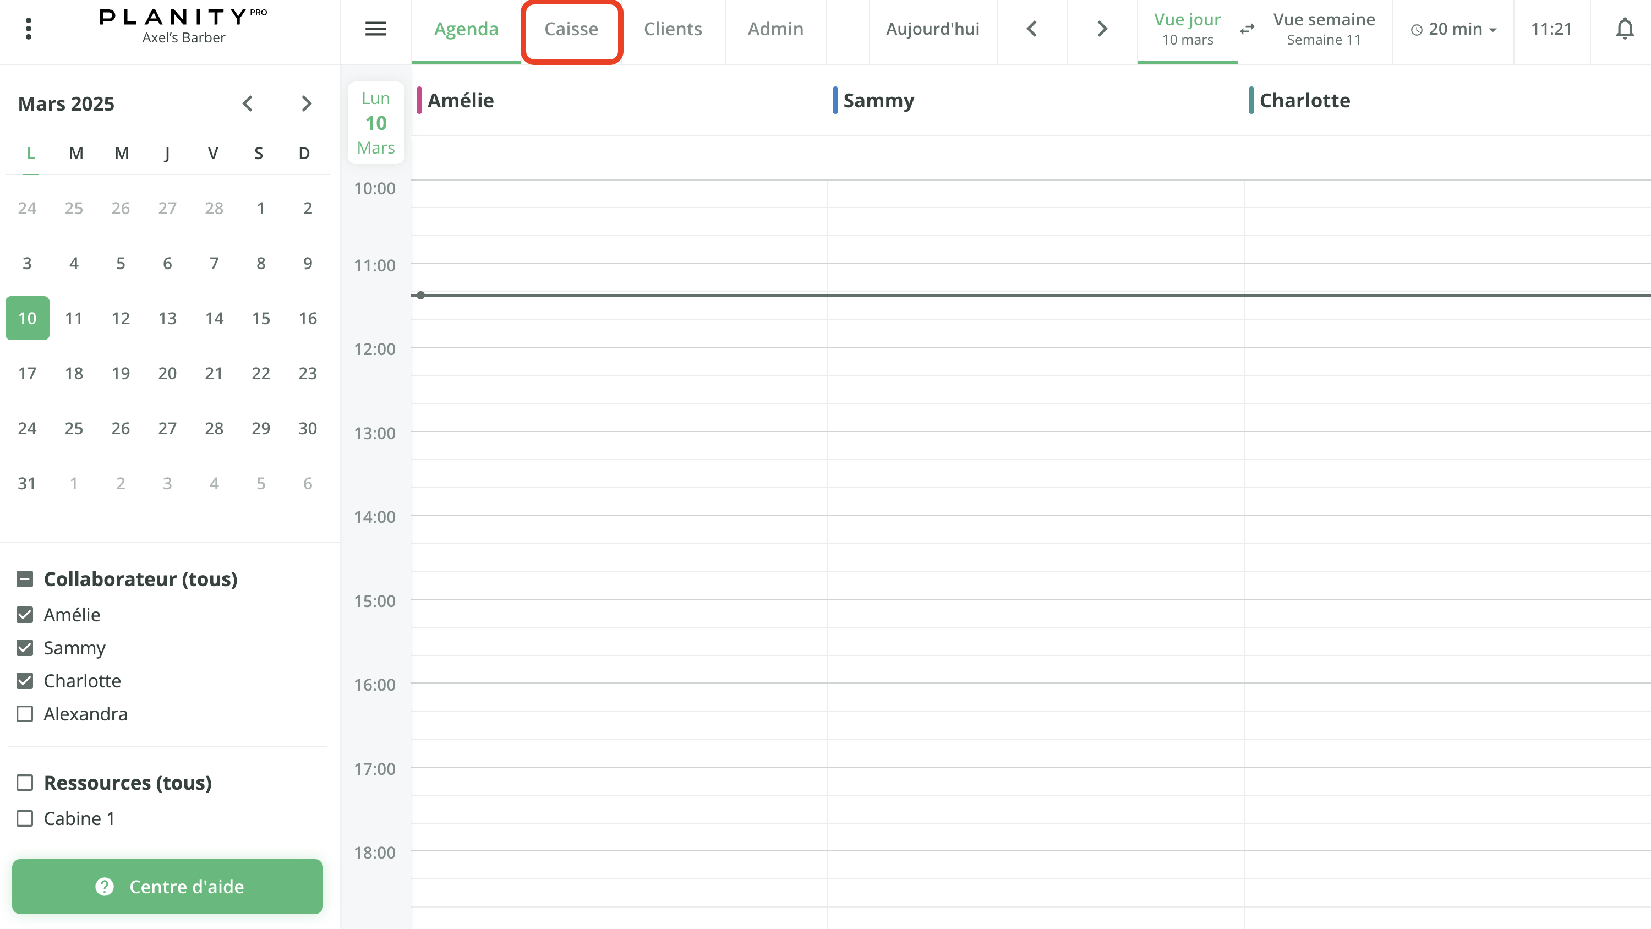The height and width of the screenshot is (929, 1651).
Task: Open the Clients tab
Action: point(673,29)
